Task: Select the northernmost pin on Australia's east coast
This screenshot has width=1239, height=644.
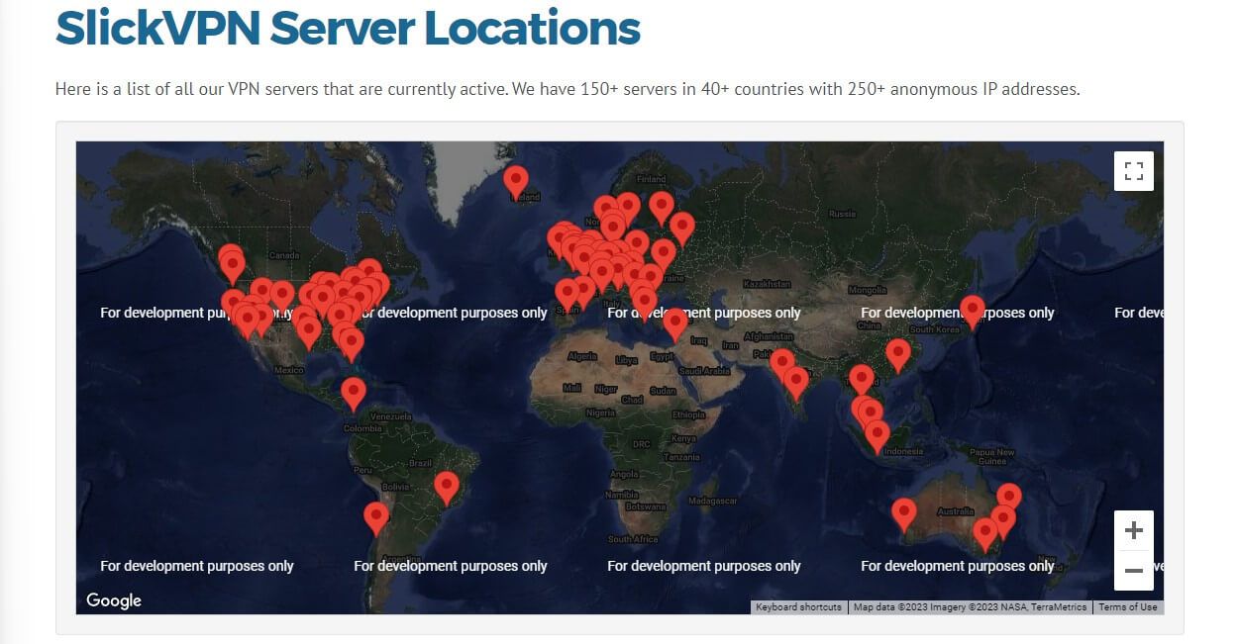Action: click(1008, 501)
